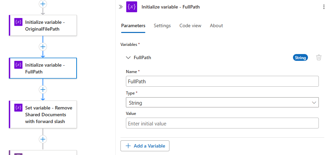Click the variable icon on FullPath action card
This screenshot has height=155, width=327.
pyautogui.click(x=18, y=65)
